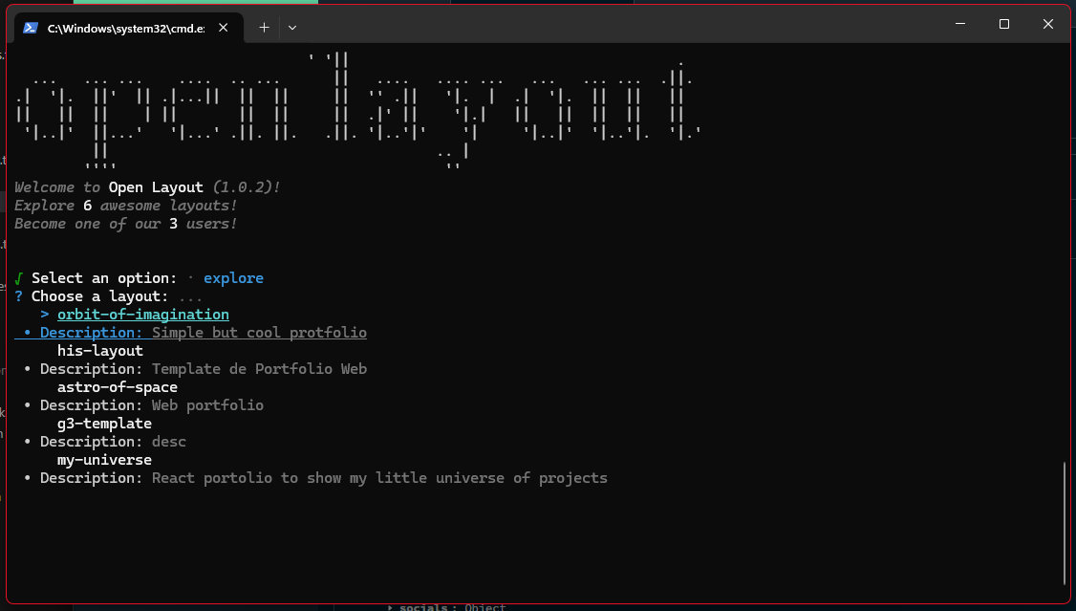Click the cmd.exe icon on the terminal tab
This screenshot has height=611, width=1076.
tap(31, 28)
